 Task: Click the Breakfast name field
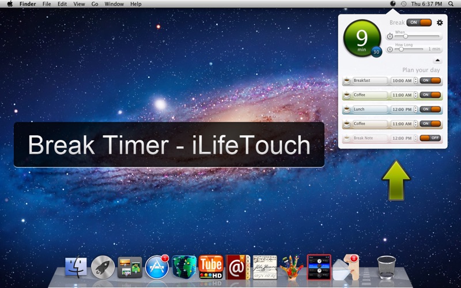pos(370,81)
